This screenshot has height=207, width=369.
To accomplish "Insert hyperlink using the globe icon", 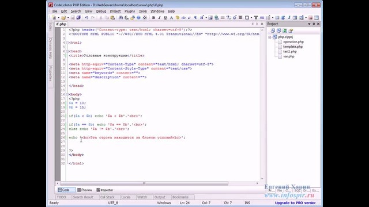I will (x=217, y=18).
